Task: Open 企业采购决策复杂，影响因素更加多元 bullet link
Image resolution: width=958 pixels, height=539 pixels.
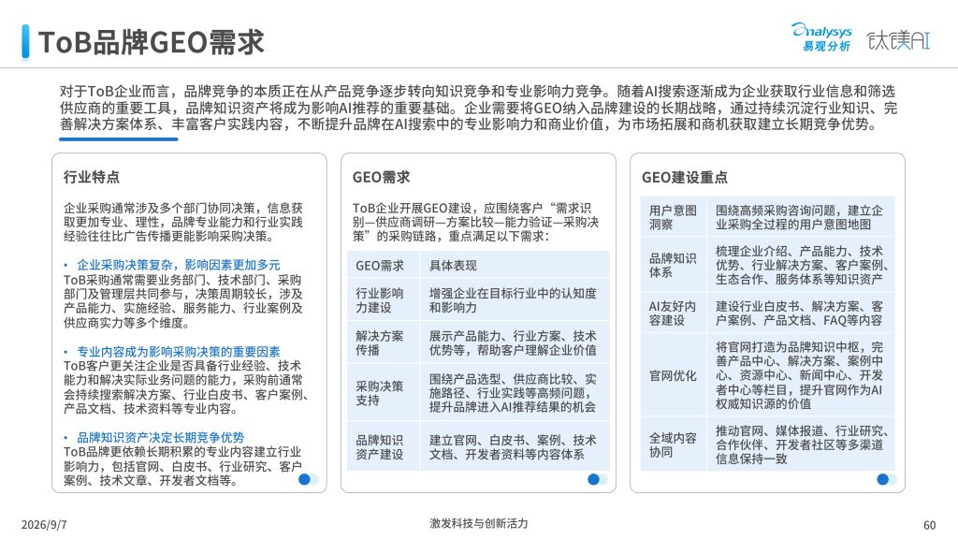Action: (178, 265)
